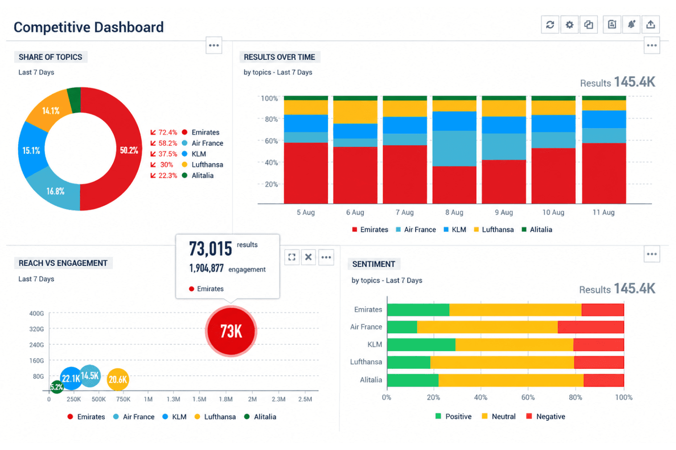Export dashboard via upload icon
Screen dimensions: 676x450
coord(651,25)
